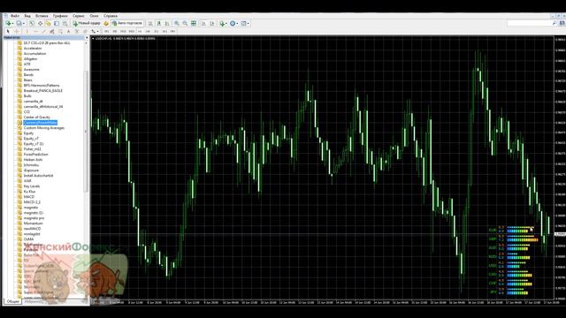Switch to M15 timeframe
This screenshot has width=566, height=318.
click(123, 32)
